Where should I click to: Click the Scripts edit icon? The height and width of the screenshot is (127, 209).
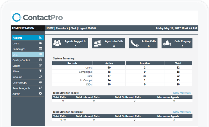pyautogui.click(x=40, y=65)
